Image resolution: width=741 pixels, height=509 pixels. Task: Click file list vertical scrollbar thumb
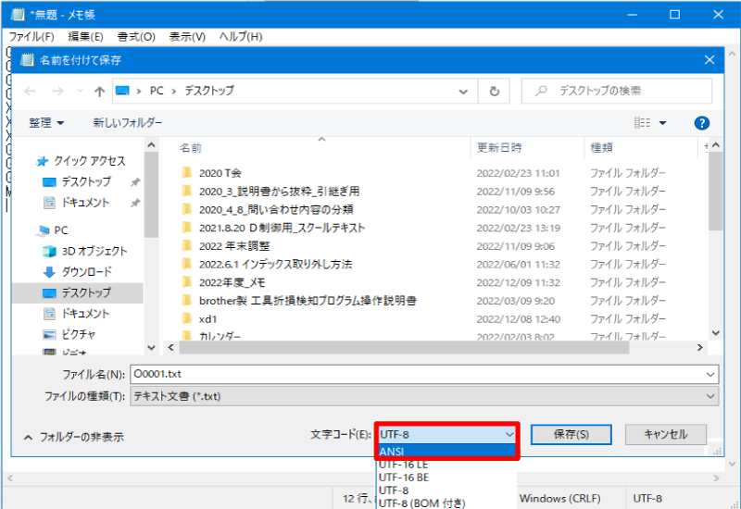[x=715, y=192]
